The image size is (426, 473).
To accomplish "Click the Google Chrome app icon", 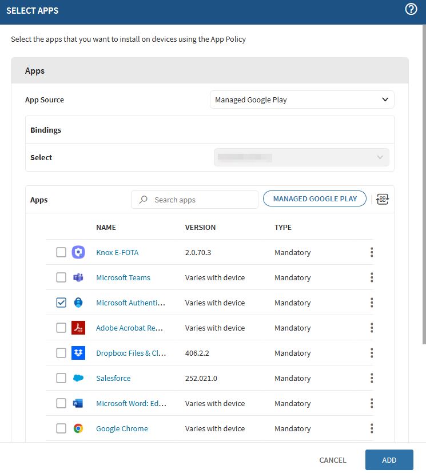I will [78, 428].
